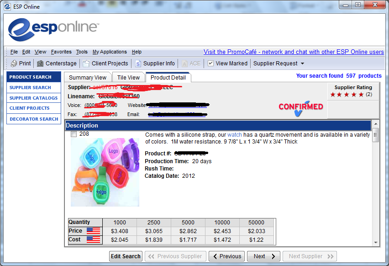Follow the Visit the PromoCafé link
Image resolution: width=389 pixels, height=266 pixels.
(x=294, y=52)
